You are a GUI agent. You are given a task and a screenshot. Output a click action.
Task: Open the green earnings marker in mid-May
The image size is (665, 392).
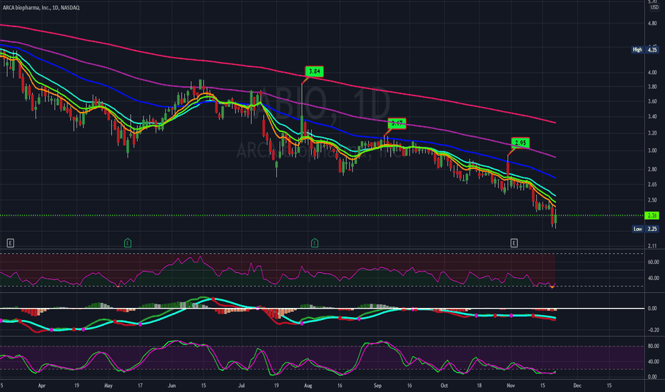(x=128, y=243)
